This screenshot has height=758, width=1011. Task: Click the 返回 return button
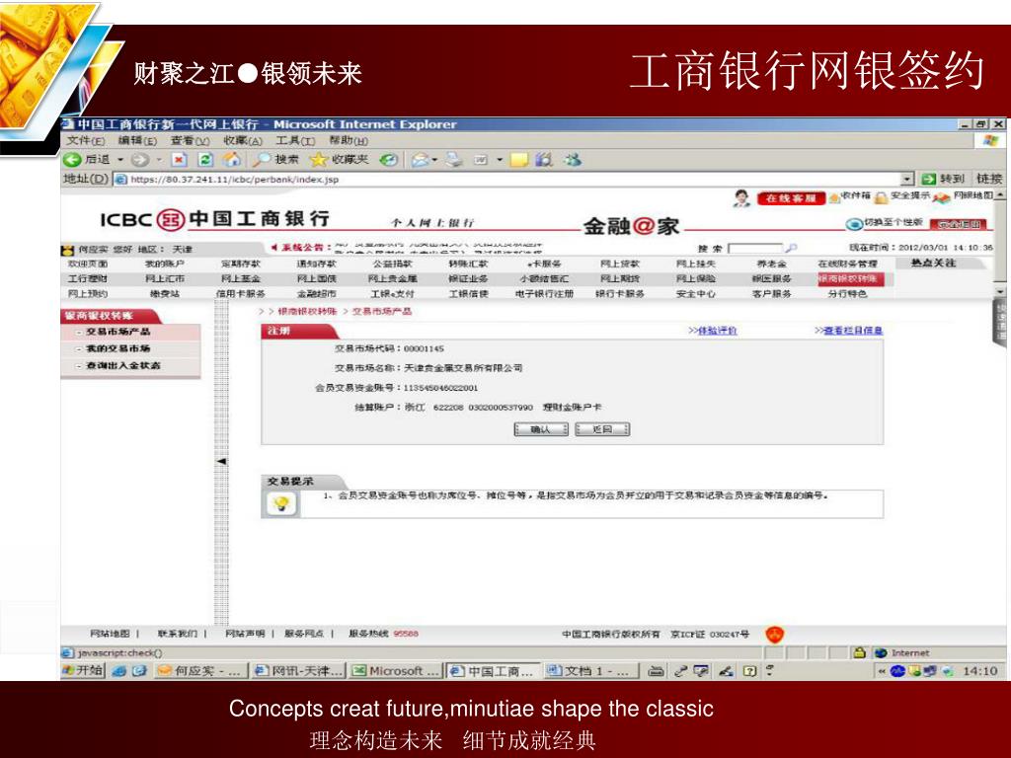602,429
